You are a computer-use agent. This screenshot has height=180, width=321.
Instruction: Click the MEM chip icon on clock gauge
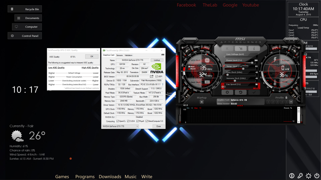pos(207,82)
